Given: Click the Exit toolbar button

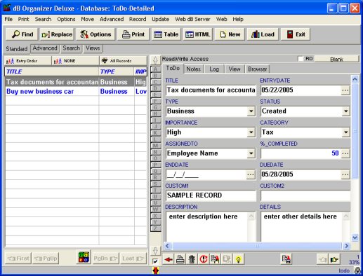Looking at the screenshot, I should click(296, 34).
